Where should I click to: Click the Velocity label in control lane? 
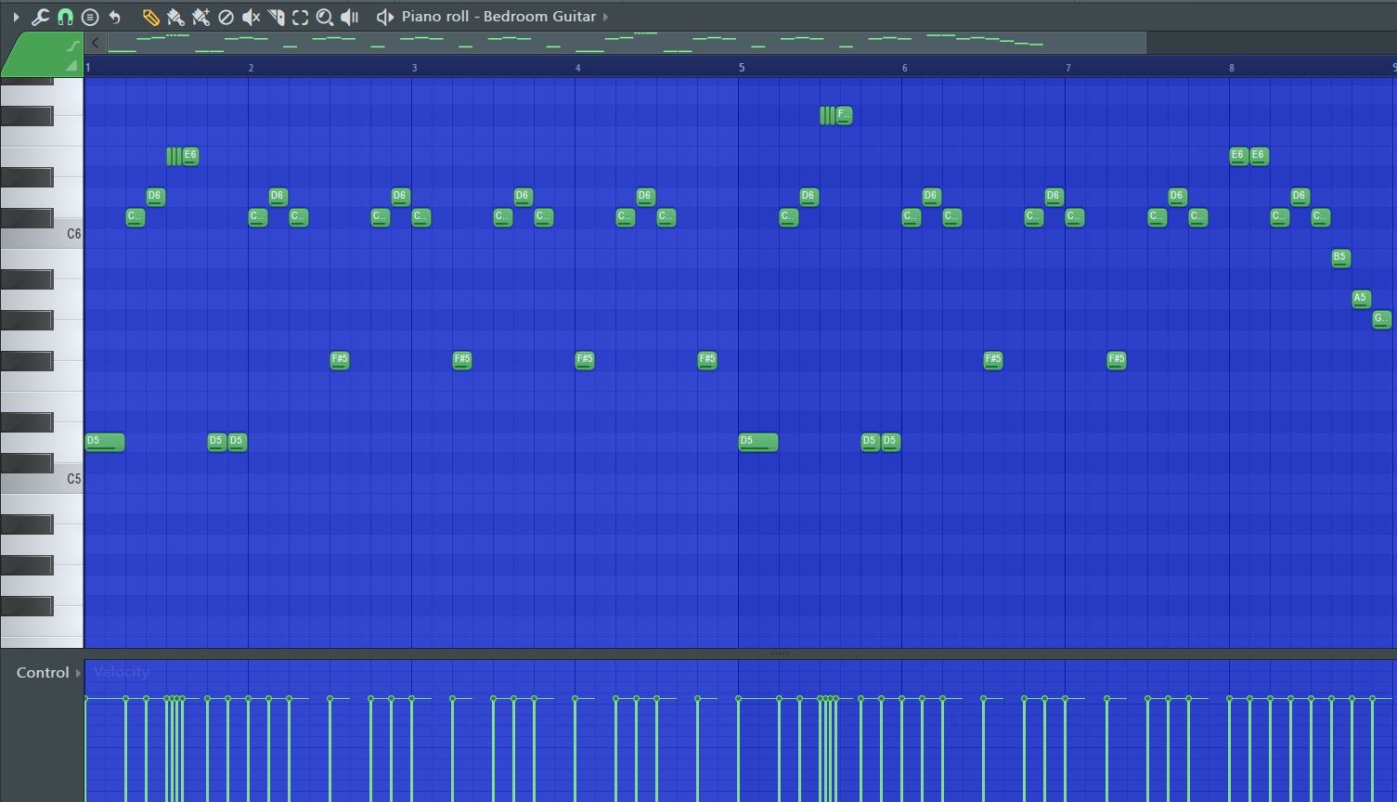[x=122, y=672]
